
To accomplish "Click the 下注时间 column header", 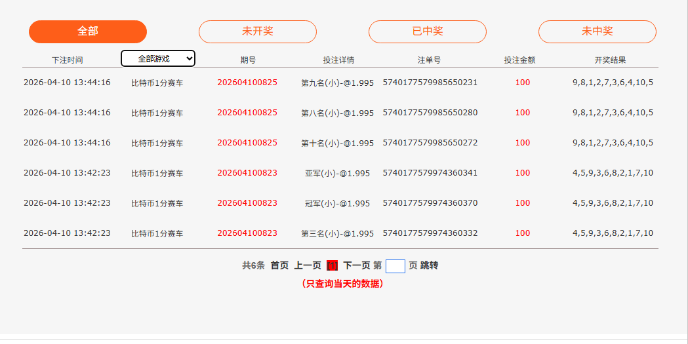I will pyautogui.click(x=68, y=60).
